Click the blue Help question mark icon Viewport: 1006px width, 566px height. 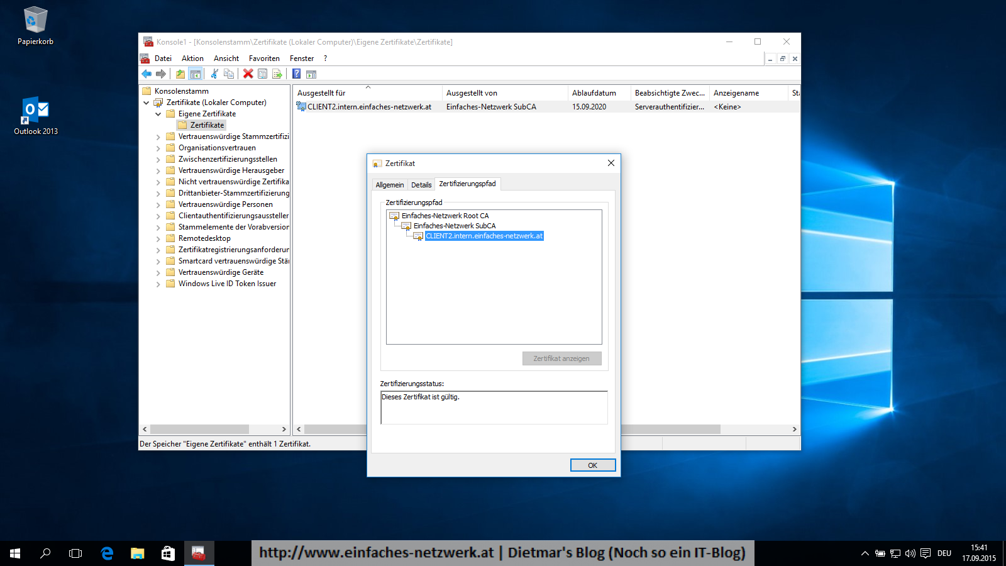(297, 74)
